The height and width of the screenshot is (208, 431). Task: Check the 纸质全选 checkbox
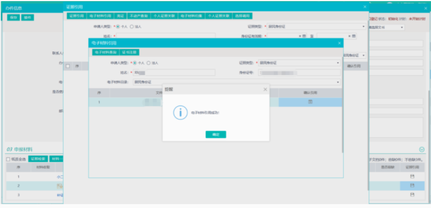coord(8,159)
